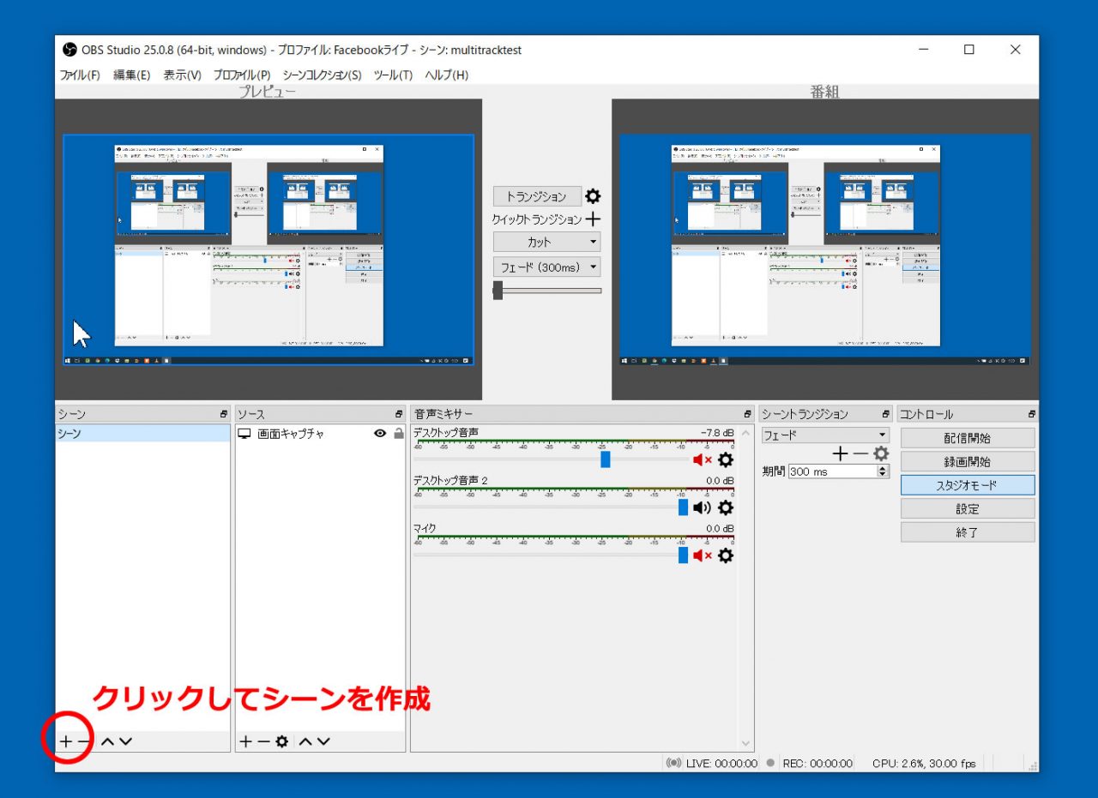Open デスクトップ音声 2 audio settings gear
Viewport: 1098px width, 798px height.
point(726,507)
